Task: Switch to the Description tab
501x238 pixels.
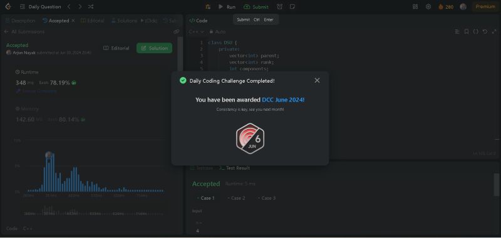Action: (20, 21)
